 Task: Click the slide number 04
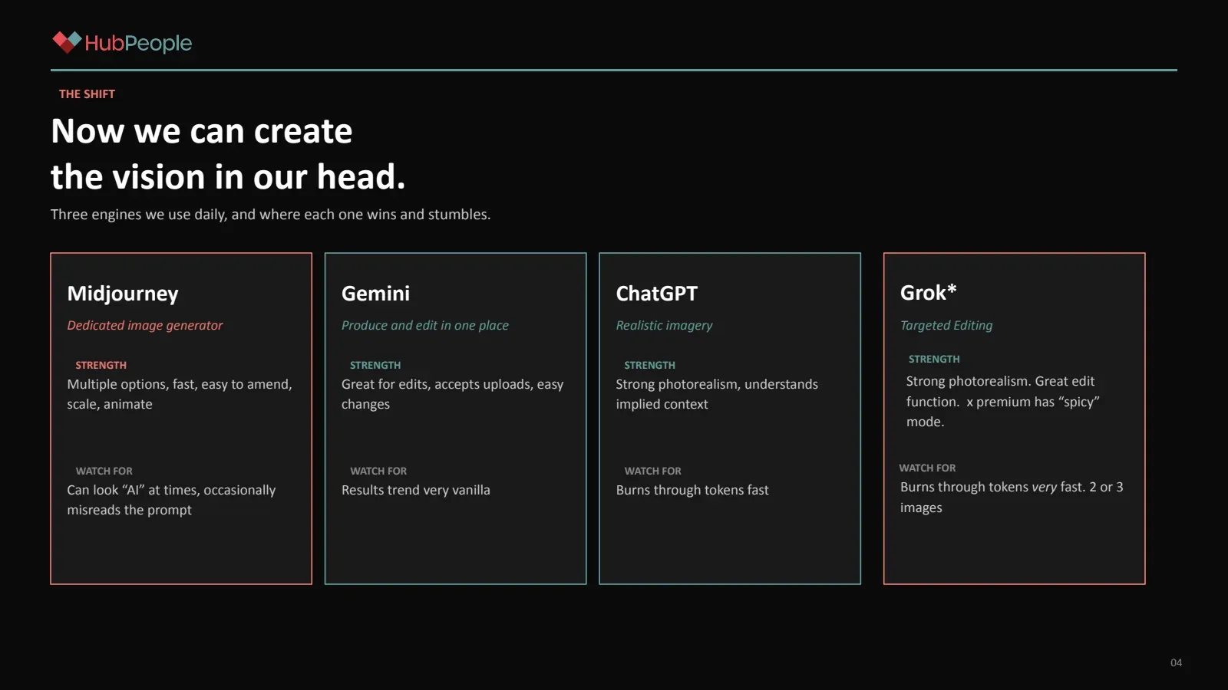1176,663
